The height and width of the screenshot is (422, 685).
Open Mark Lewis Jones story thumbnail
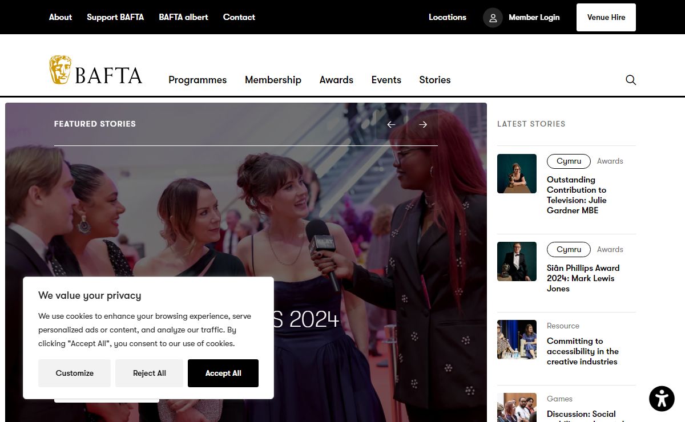tap(517, 262)
